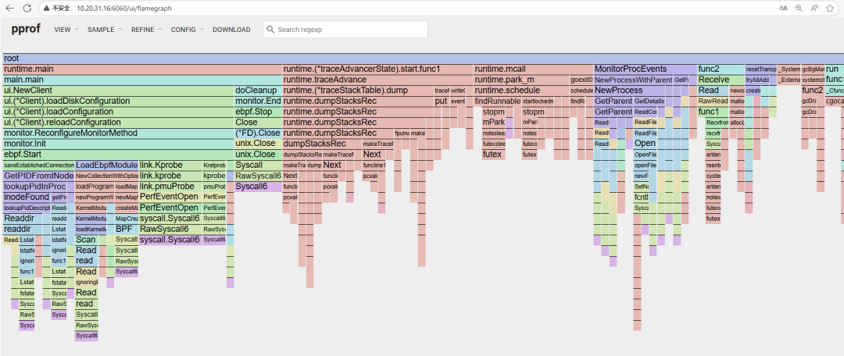Click the runtime.mcall frame
The image size is (844, 356).
(x=533, y=69)
